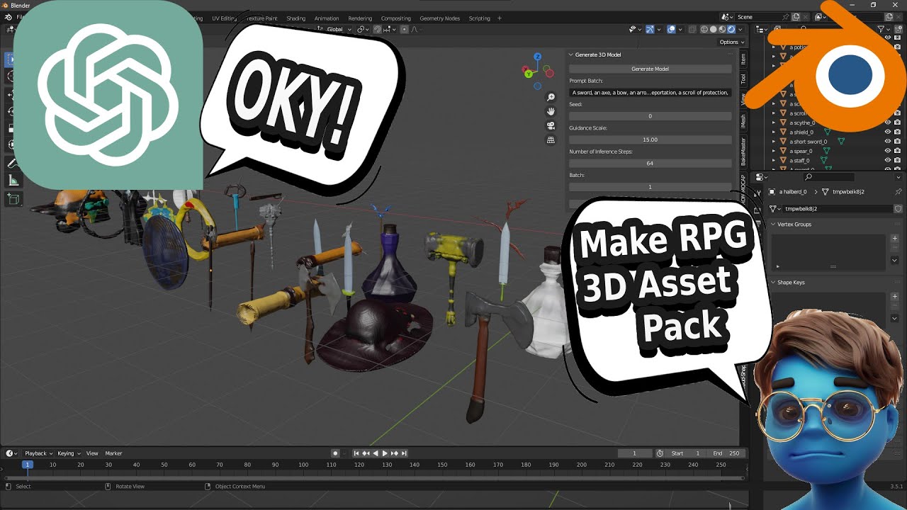907x510 pixels.
Task: Toggle auto keying record button
Action: click(x=335, y=453)
